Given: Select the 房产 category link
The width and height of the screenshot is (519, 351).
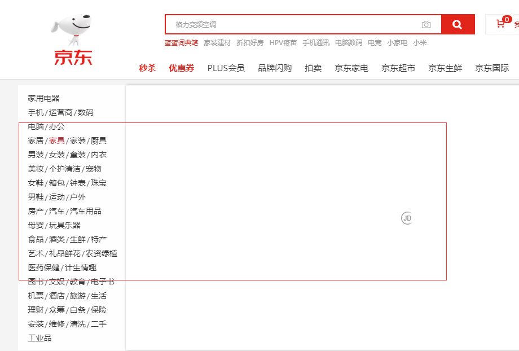Looking at the screenshot, I should [x=36, y=211].
